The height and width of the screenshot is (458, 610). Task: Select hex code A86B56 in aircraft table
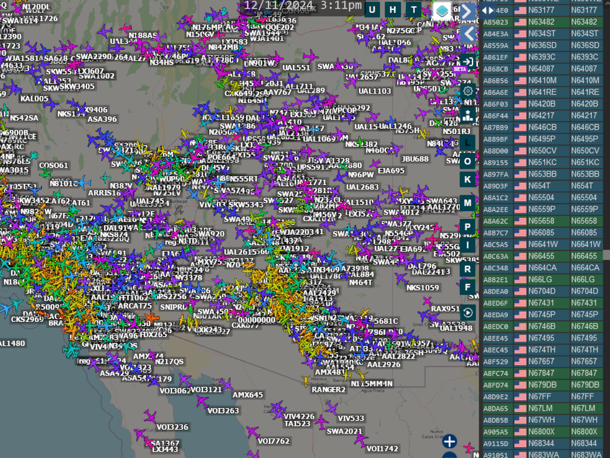pos(496,81)
